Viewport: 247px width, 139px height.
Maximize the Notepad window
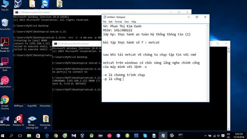(x=197, y=17)
